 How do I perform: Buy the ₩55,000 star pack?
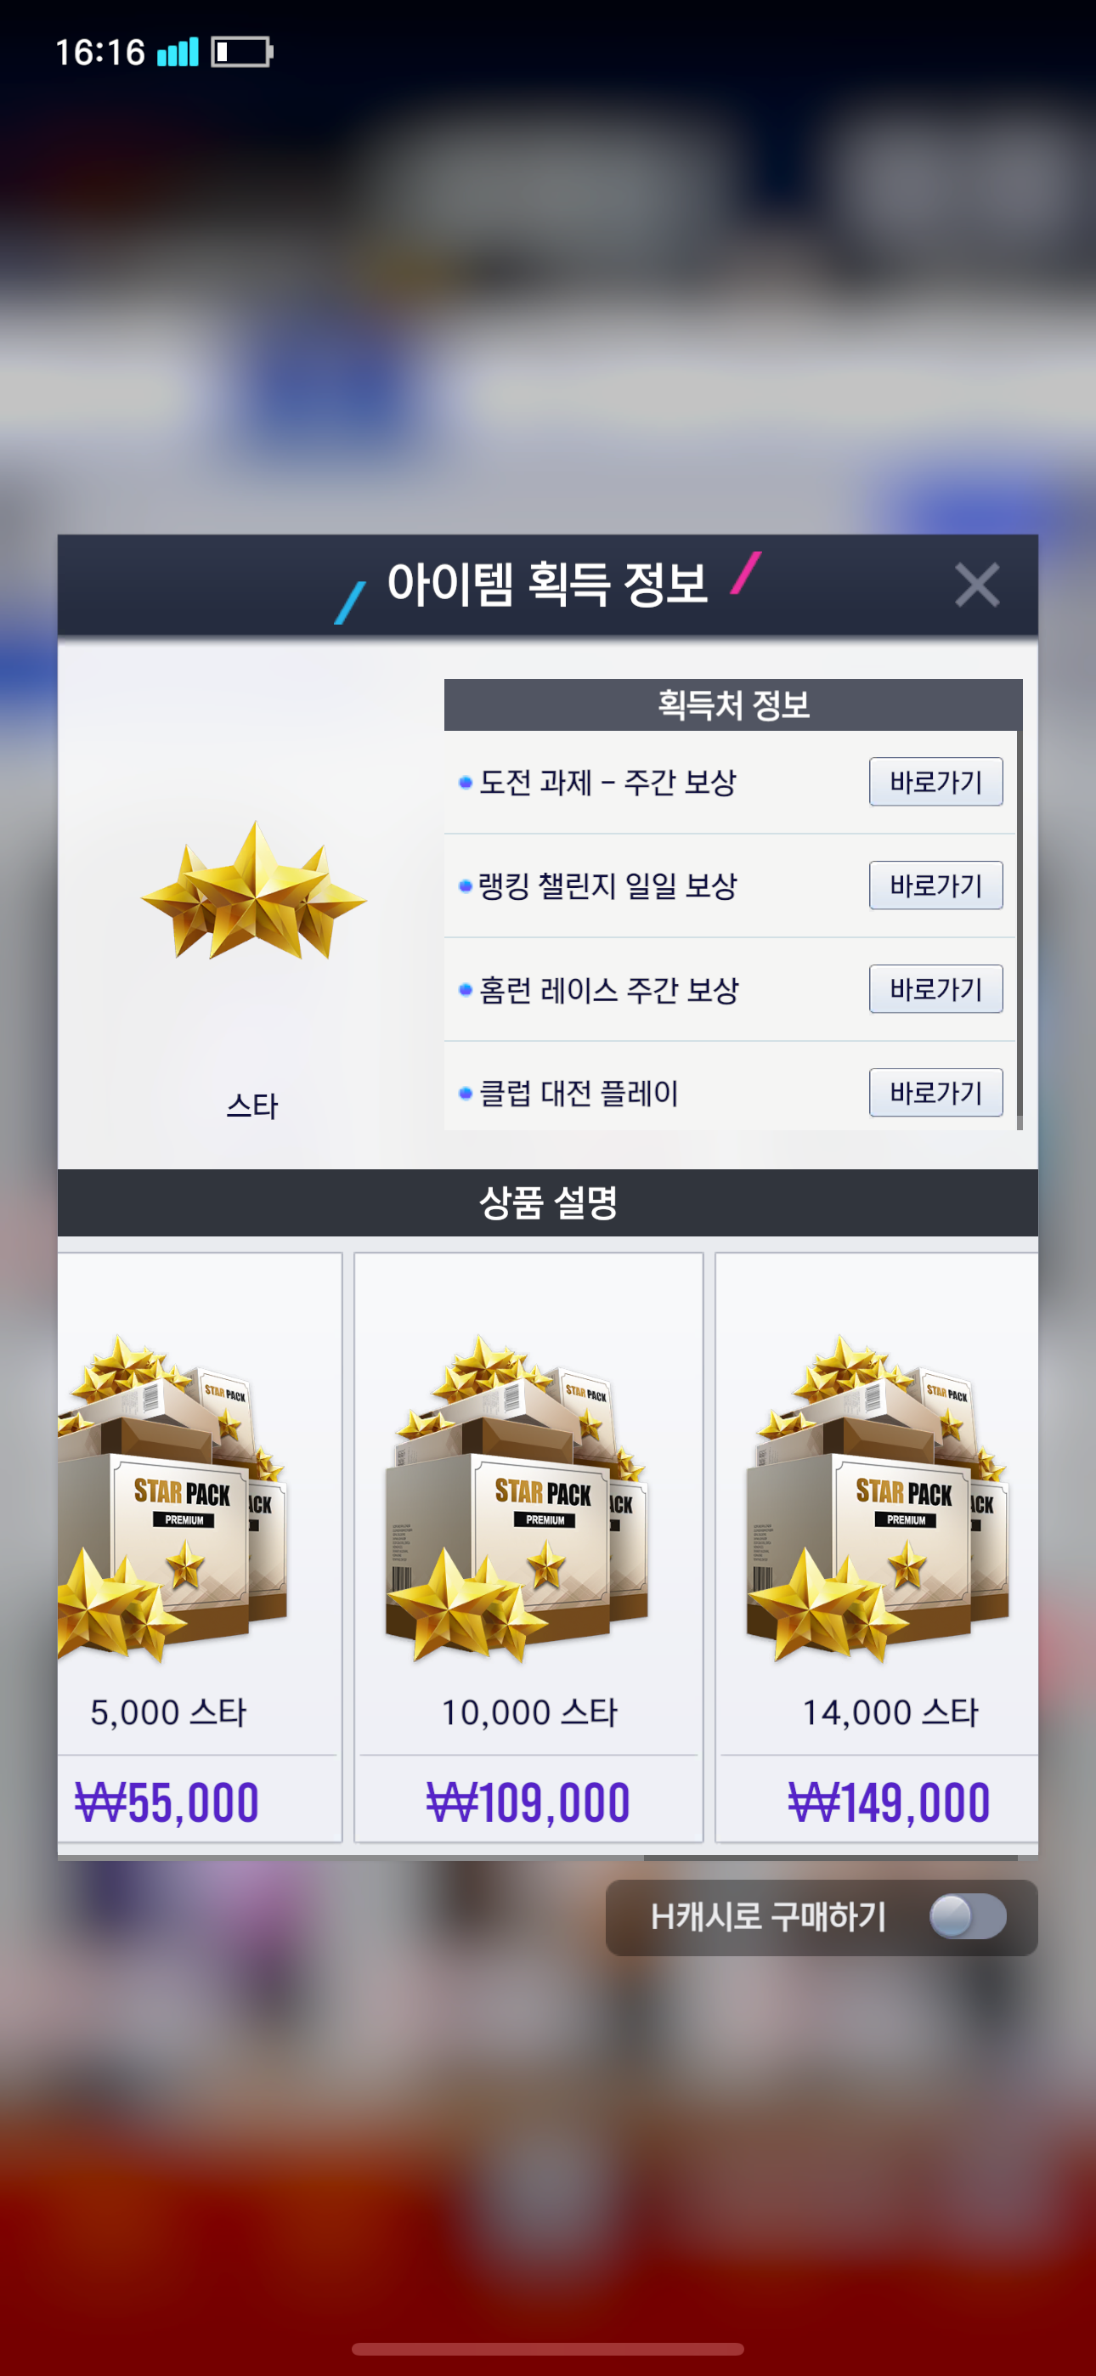pyautogui.click(x=167, y=1802)
